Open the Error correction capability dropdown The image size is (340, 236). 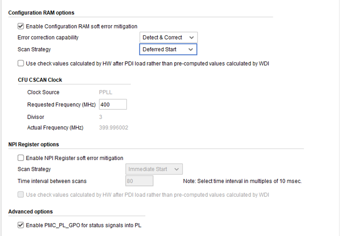tap(168, 38)
